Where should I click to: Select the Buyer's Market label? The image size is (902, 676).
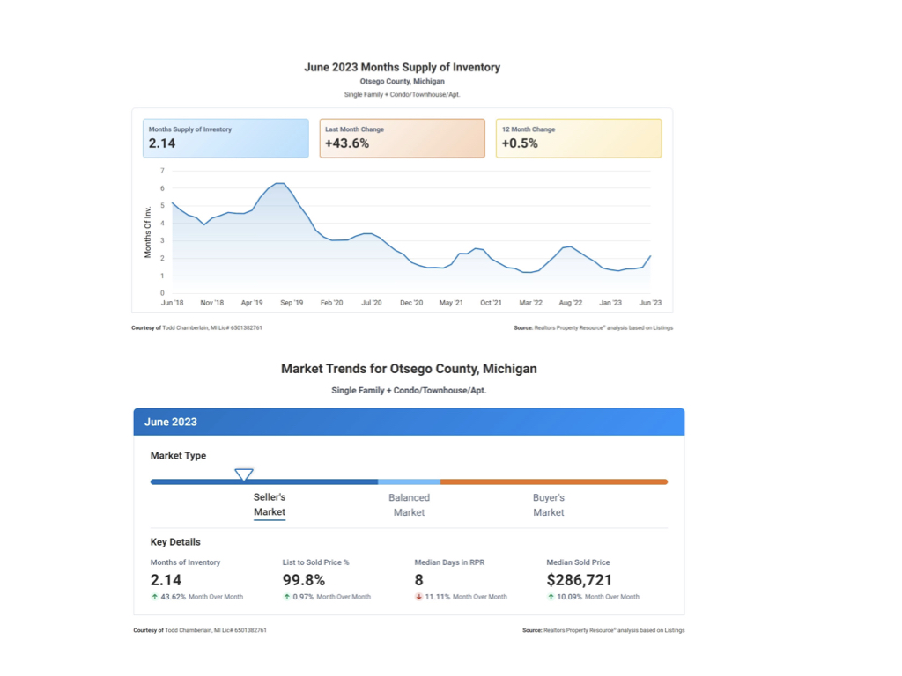(x=548, y=504)
